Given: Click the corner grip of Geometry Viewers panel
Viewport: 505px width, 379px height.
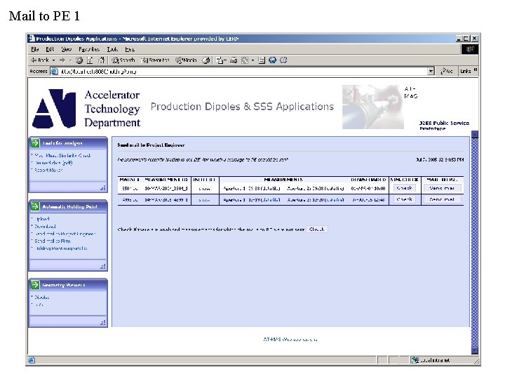Looking at the screenshot, I should coord(102,322).
